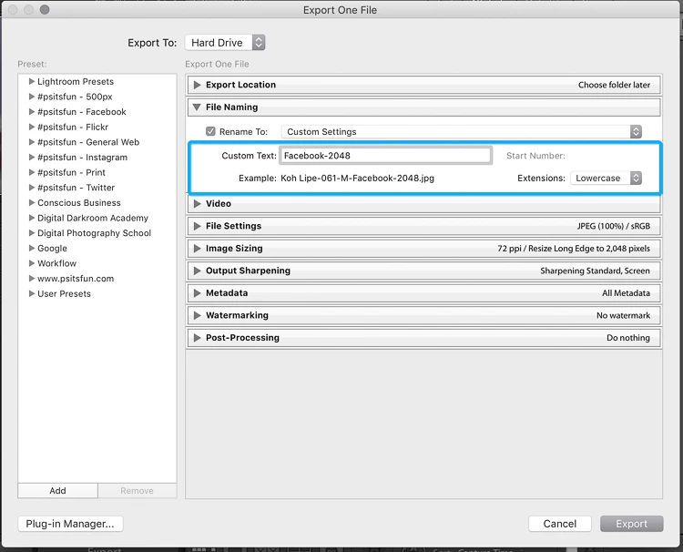Image resolution: width=683 pixels, height=552 pixels.
Task: Collapse the File Naming section
Action: pyautogui.click(x=197, y=107)
